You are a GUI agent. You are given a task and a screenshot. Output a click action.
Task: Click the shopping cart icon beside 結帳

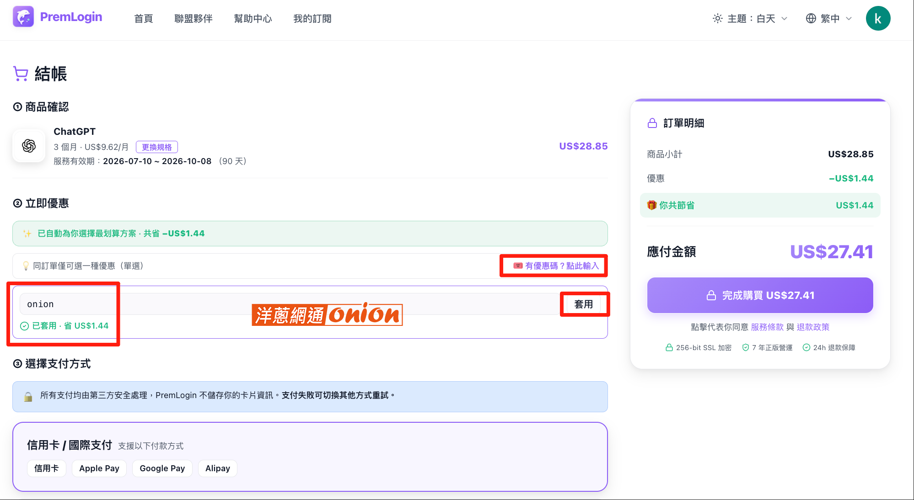pos(21,74)
